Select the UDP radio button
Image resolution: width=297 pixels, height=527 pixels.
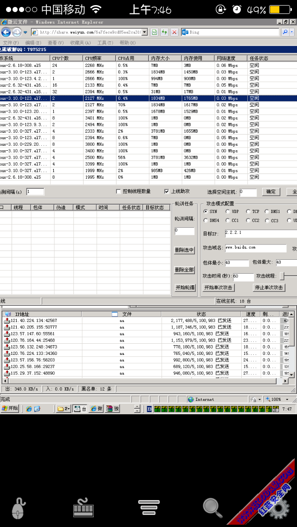click(227, 212)
